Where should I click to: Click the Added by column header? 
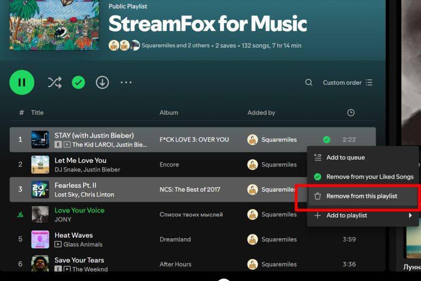(261, 112)
